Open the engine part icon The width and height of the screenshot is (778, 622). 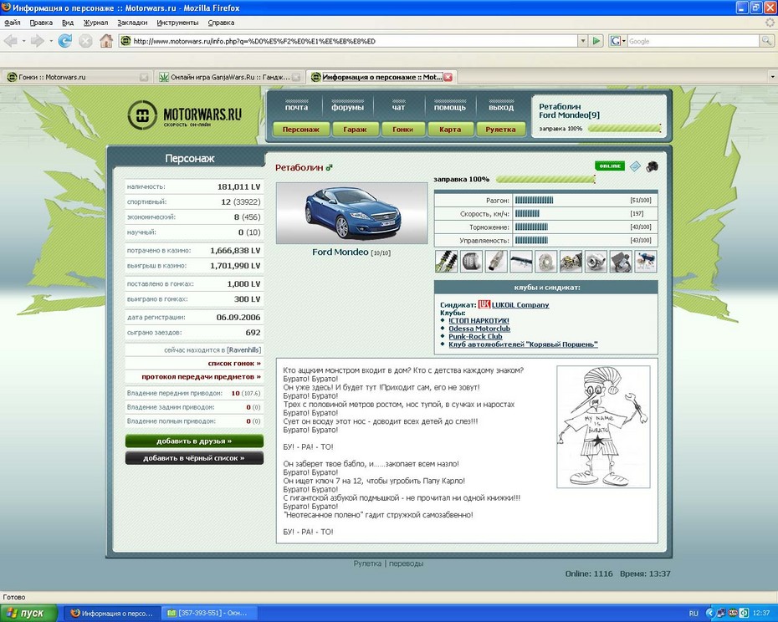point(570,262)
